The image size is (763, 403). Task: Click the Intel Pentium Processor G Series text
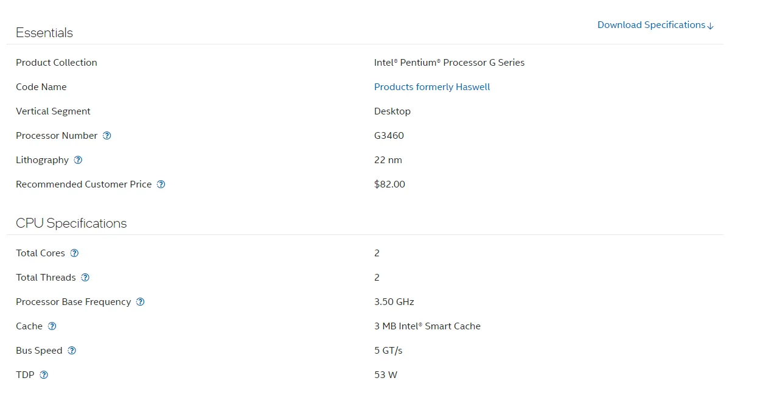(449, 63)
